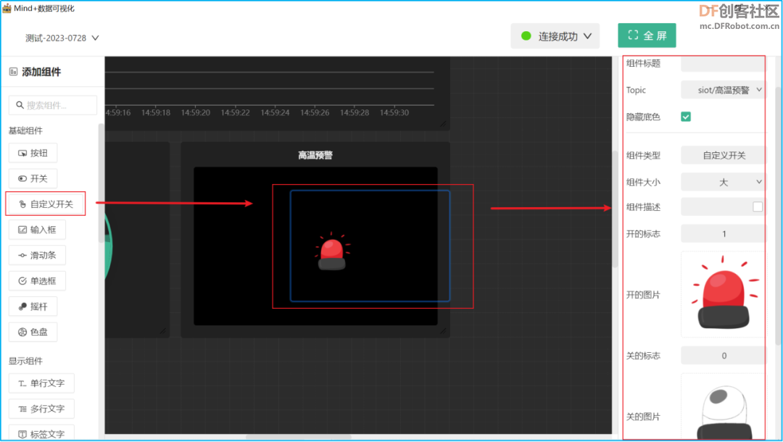Focus the 搜索组件 search field
Screen dimensions: 783x442
pyautogui.click(x=53, y=105)
